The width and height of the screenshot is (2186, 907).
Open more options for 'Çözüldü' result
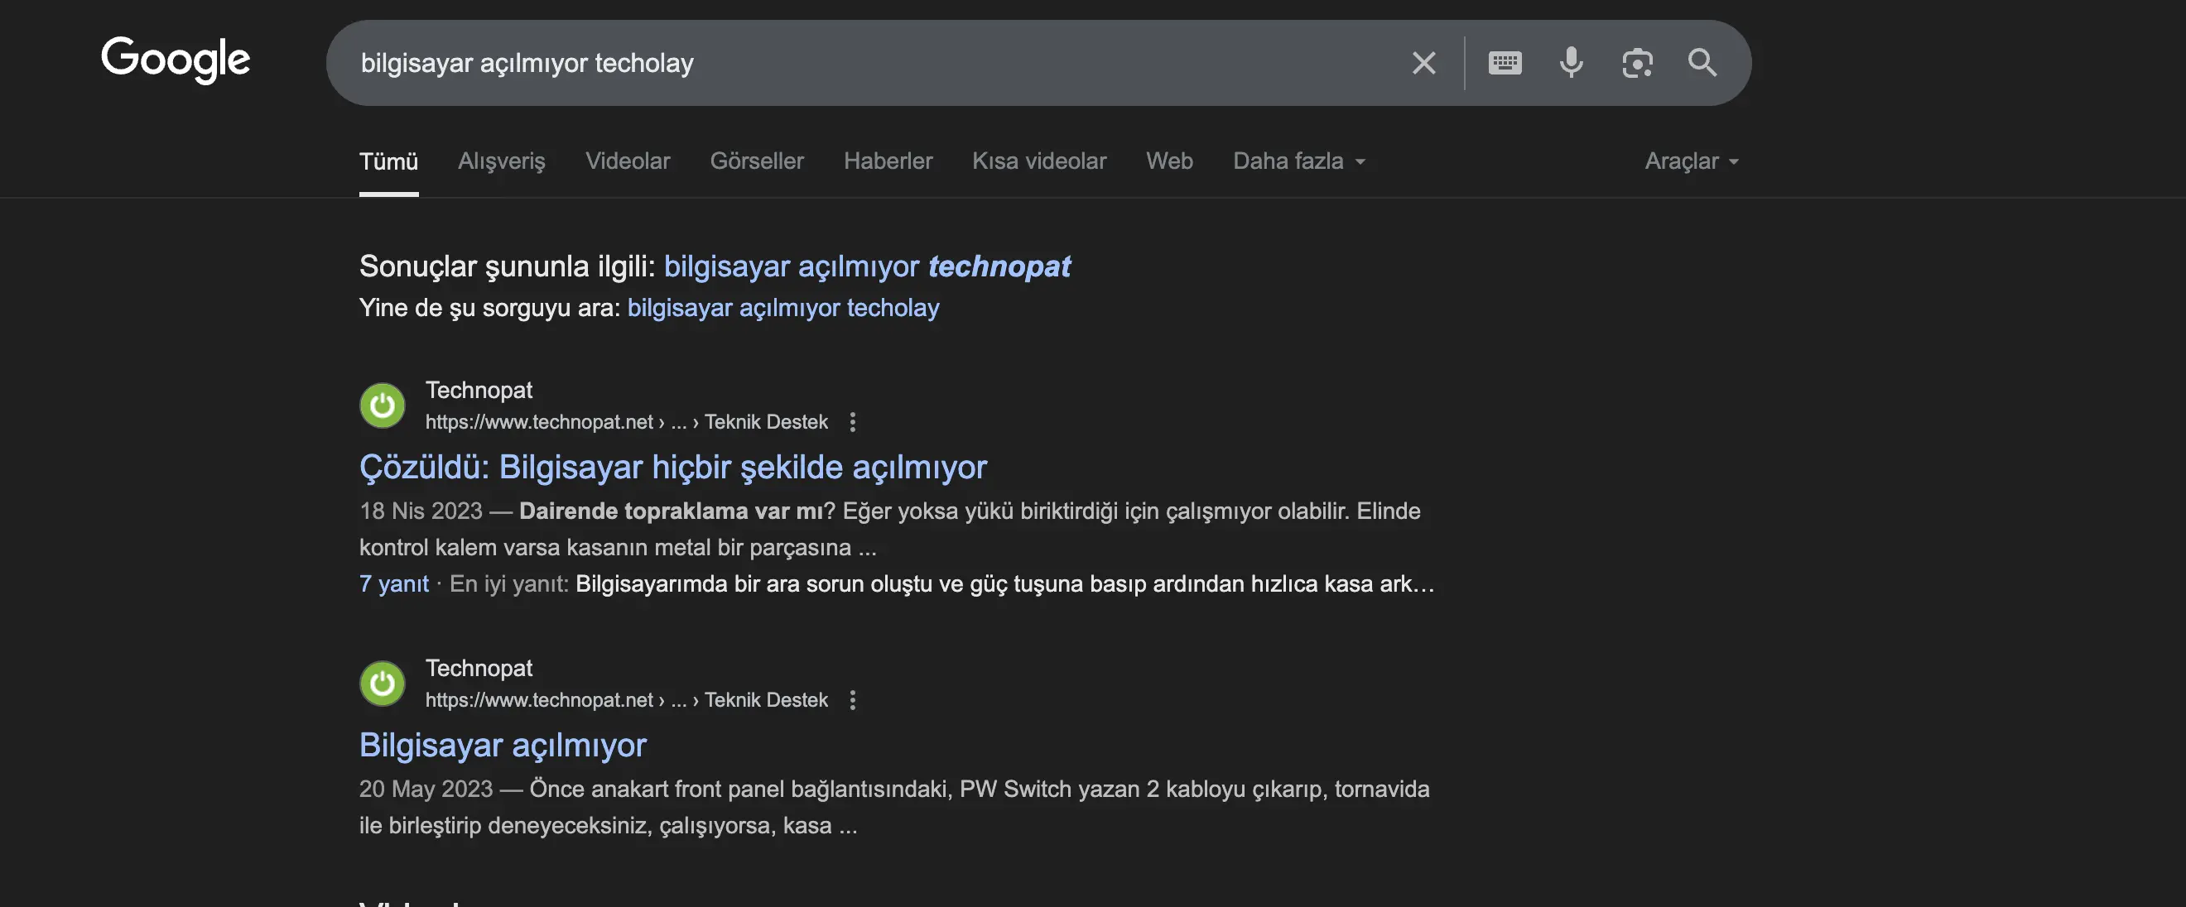(853, 423)
